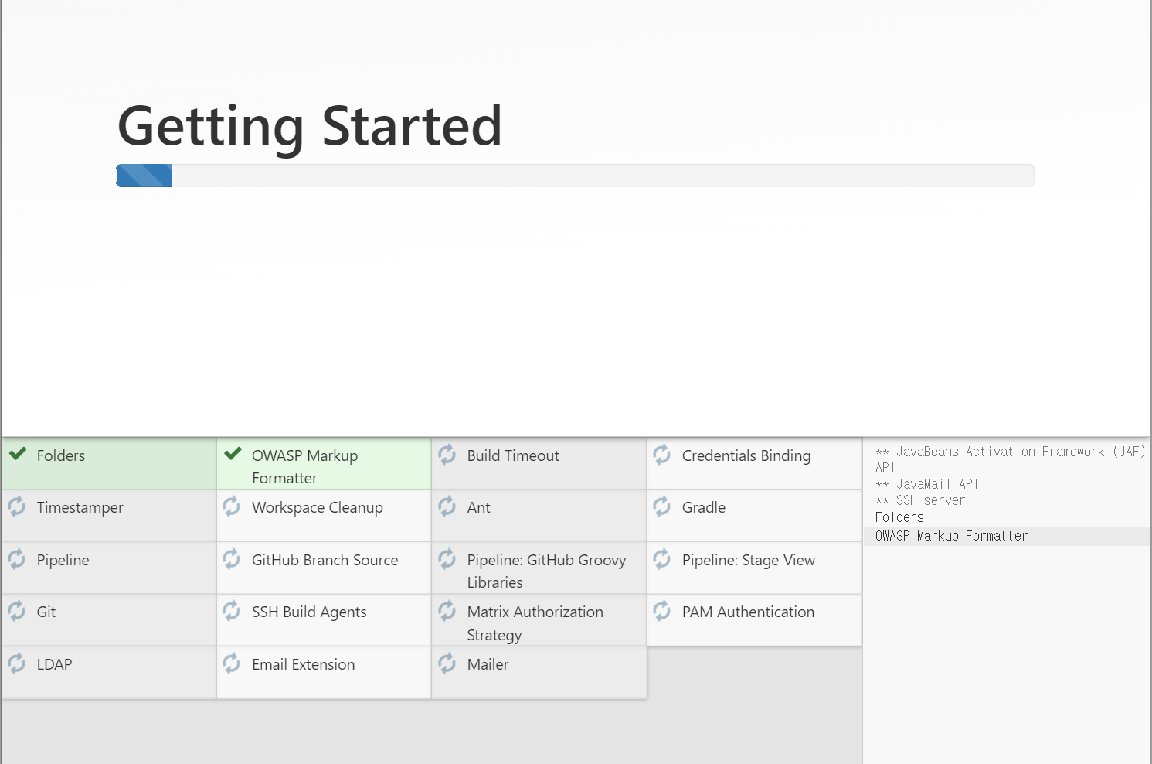Click the Gradle plugin name

[704, 507]
